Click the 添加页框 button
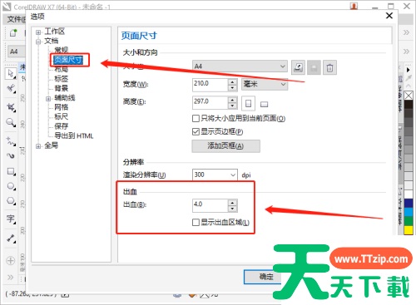Viewport: 416px width, 305px height. (226, 145)
